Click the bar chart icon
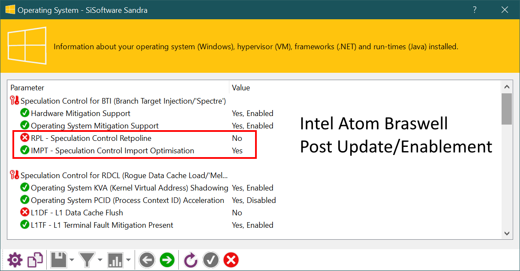 point(115,260)
